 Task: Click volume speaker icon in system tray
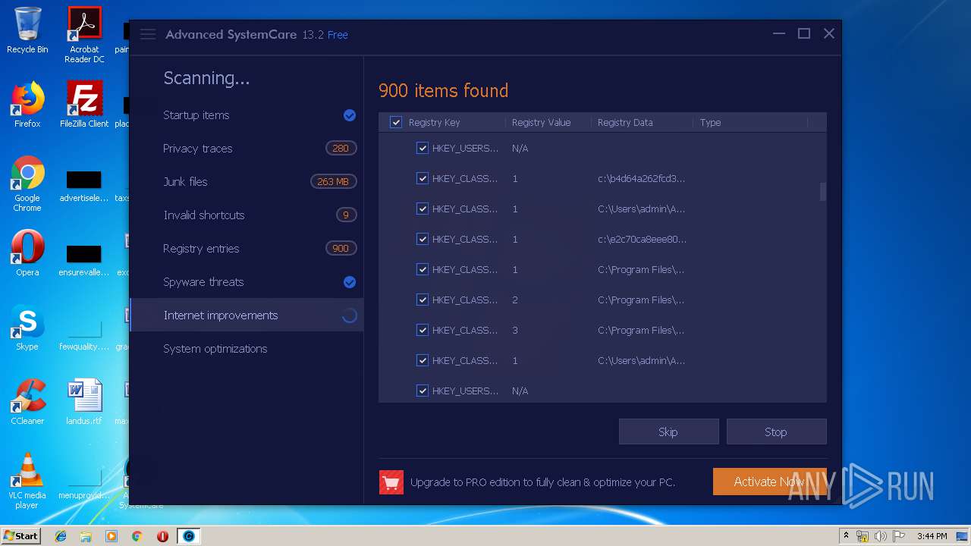880,536
